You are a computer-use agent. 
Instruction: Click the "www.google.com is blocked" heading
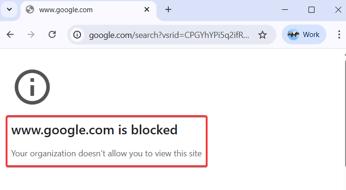point(94,130)
